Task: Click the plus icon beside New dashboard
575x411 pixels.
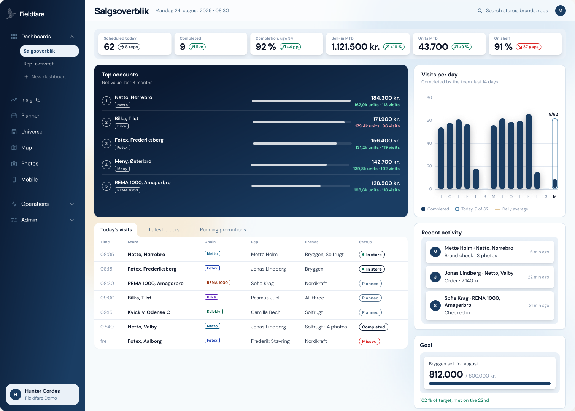Action: [26, 77]
